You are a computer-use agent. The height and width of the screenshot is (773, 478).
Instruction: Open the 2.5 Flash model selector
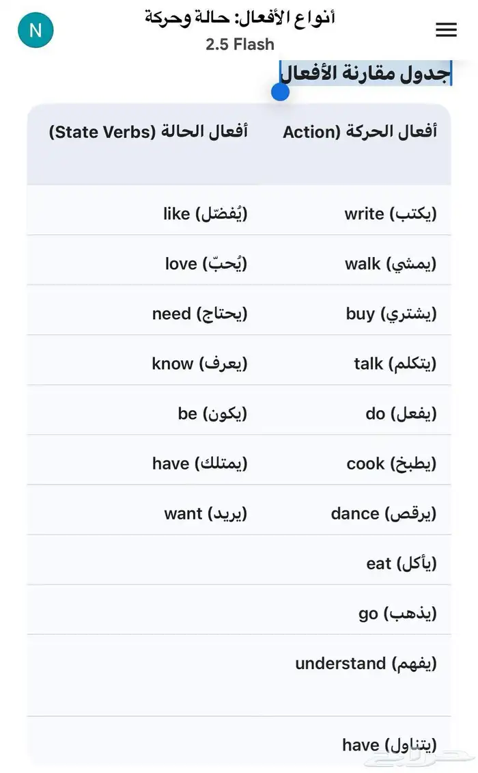coord(240,44)
